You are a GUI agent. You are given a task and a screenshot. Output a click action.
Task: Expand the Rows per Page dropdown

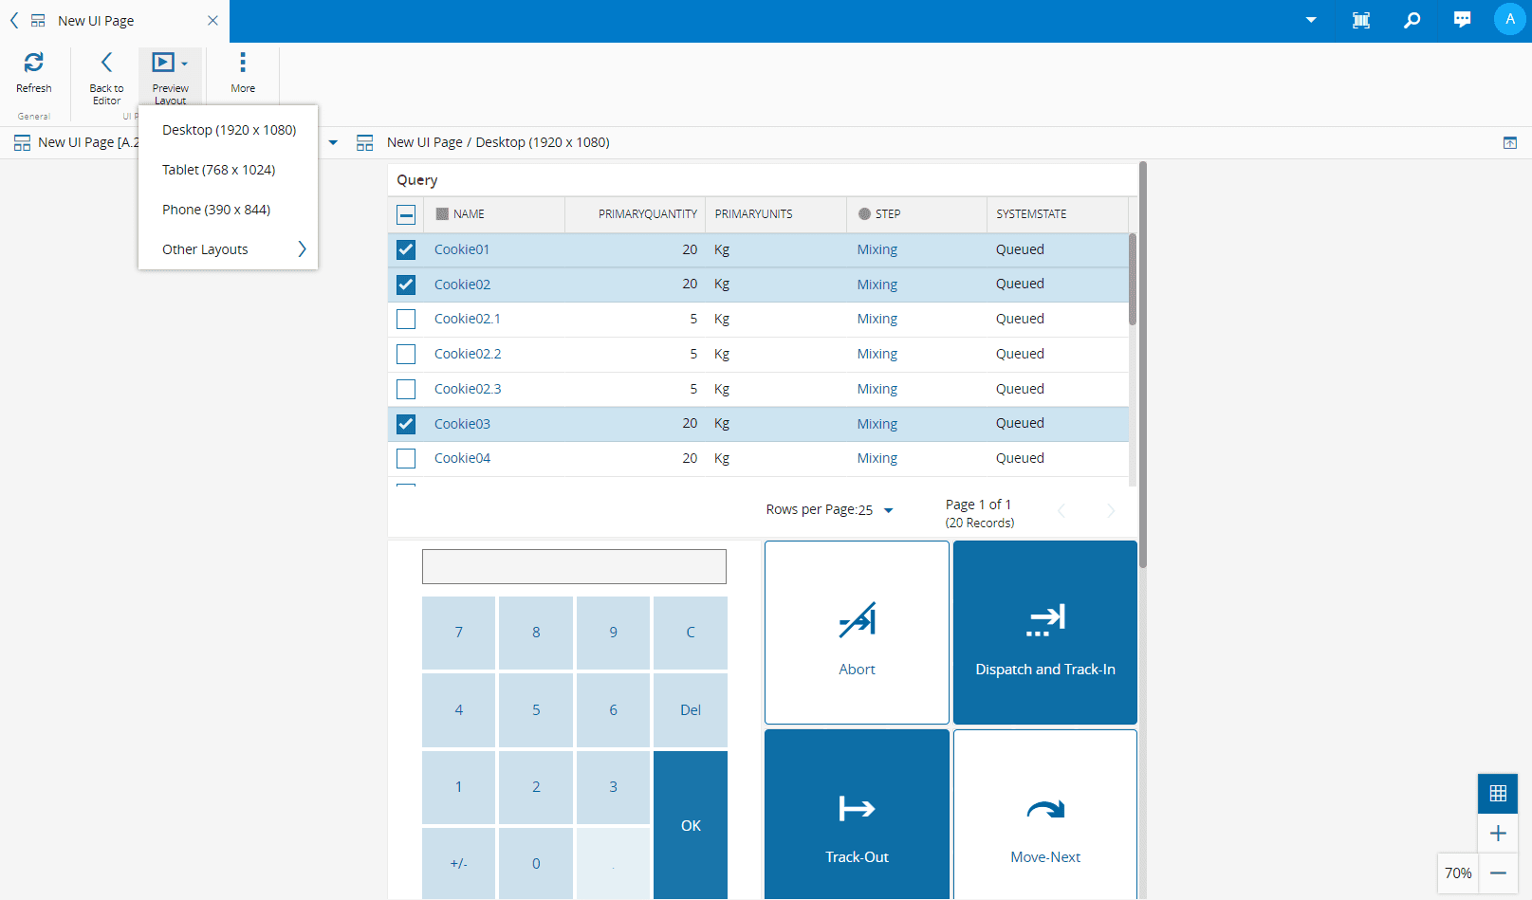(x=888, y=510)
